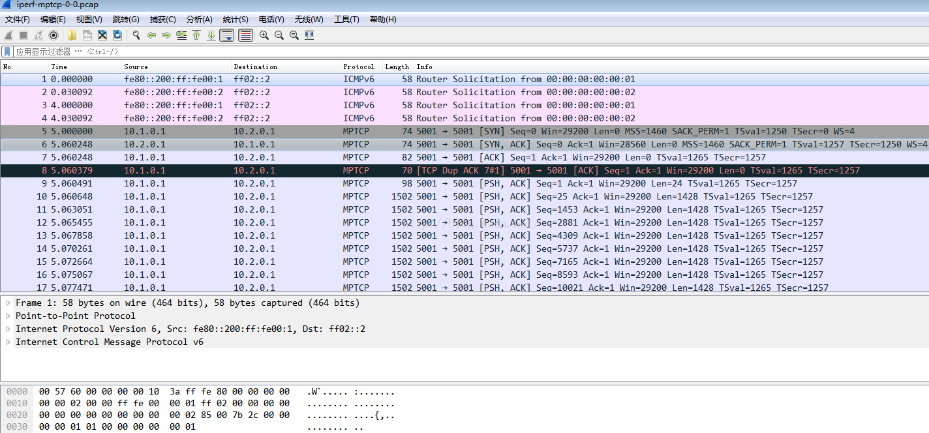Toggle packet list colorization
The width and height of the screenshot is (929, 433).
(x=245, y=35)
